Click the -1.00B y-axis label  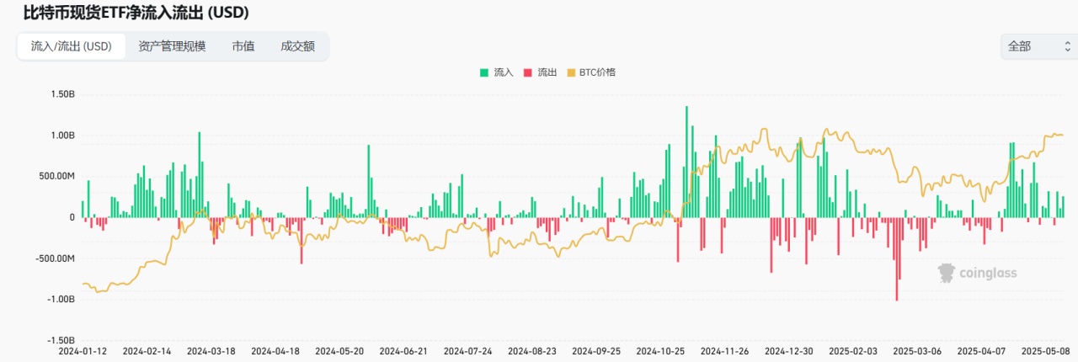tap(61, 300)
